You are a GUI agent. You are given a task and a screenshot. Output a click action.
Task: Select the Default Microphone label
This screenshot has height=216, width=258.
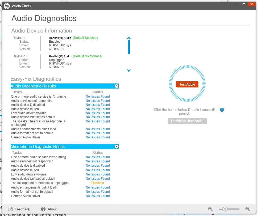88,56
